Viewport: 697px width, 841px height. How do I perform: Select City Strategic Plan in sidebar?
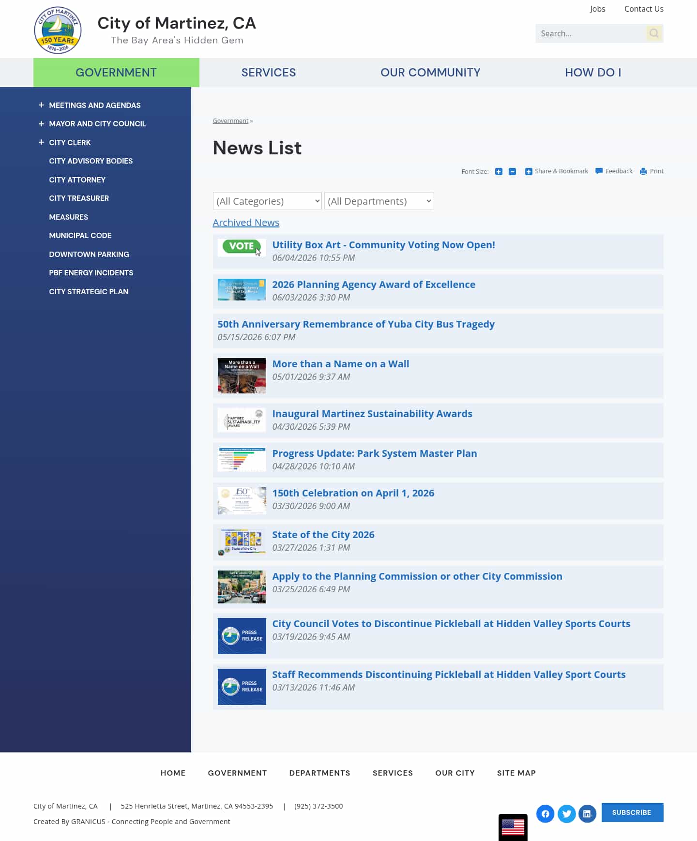coord(89,292)
